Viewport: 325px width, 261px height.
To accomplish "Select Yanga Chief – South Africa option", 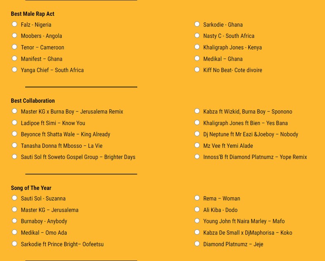I will (14, 69).
